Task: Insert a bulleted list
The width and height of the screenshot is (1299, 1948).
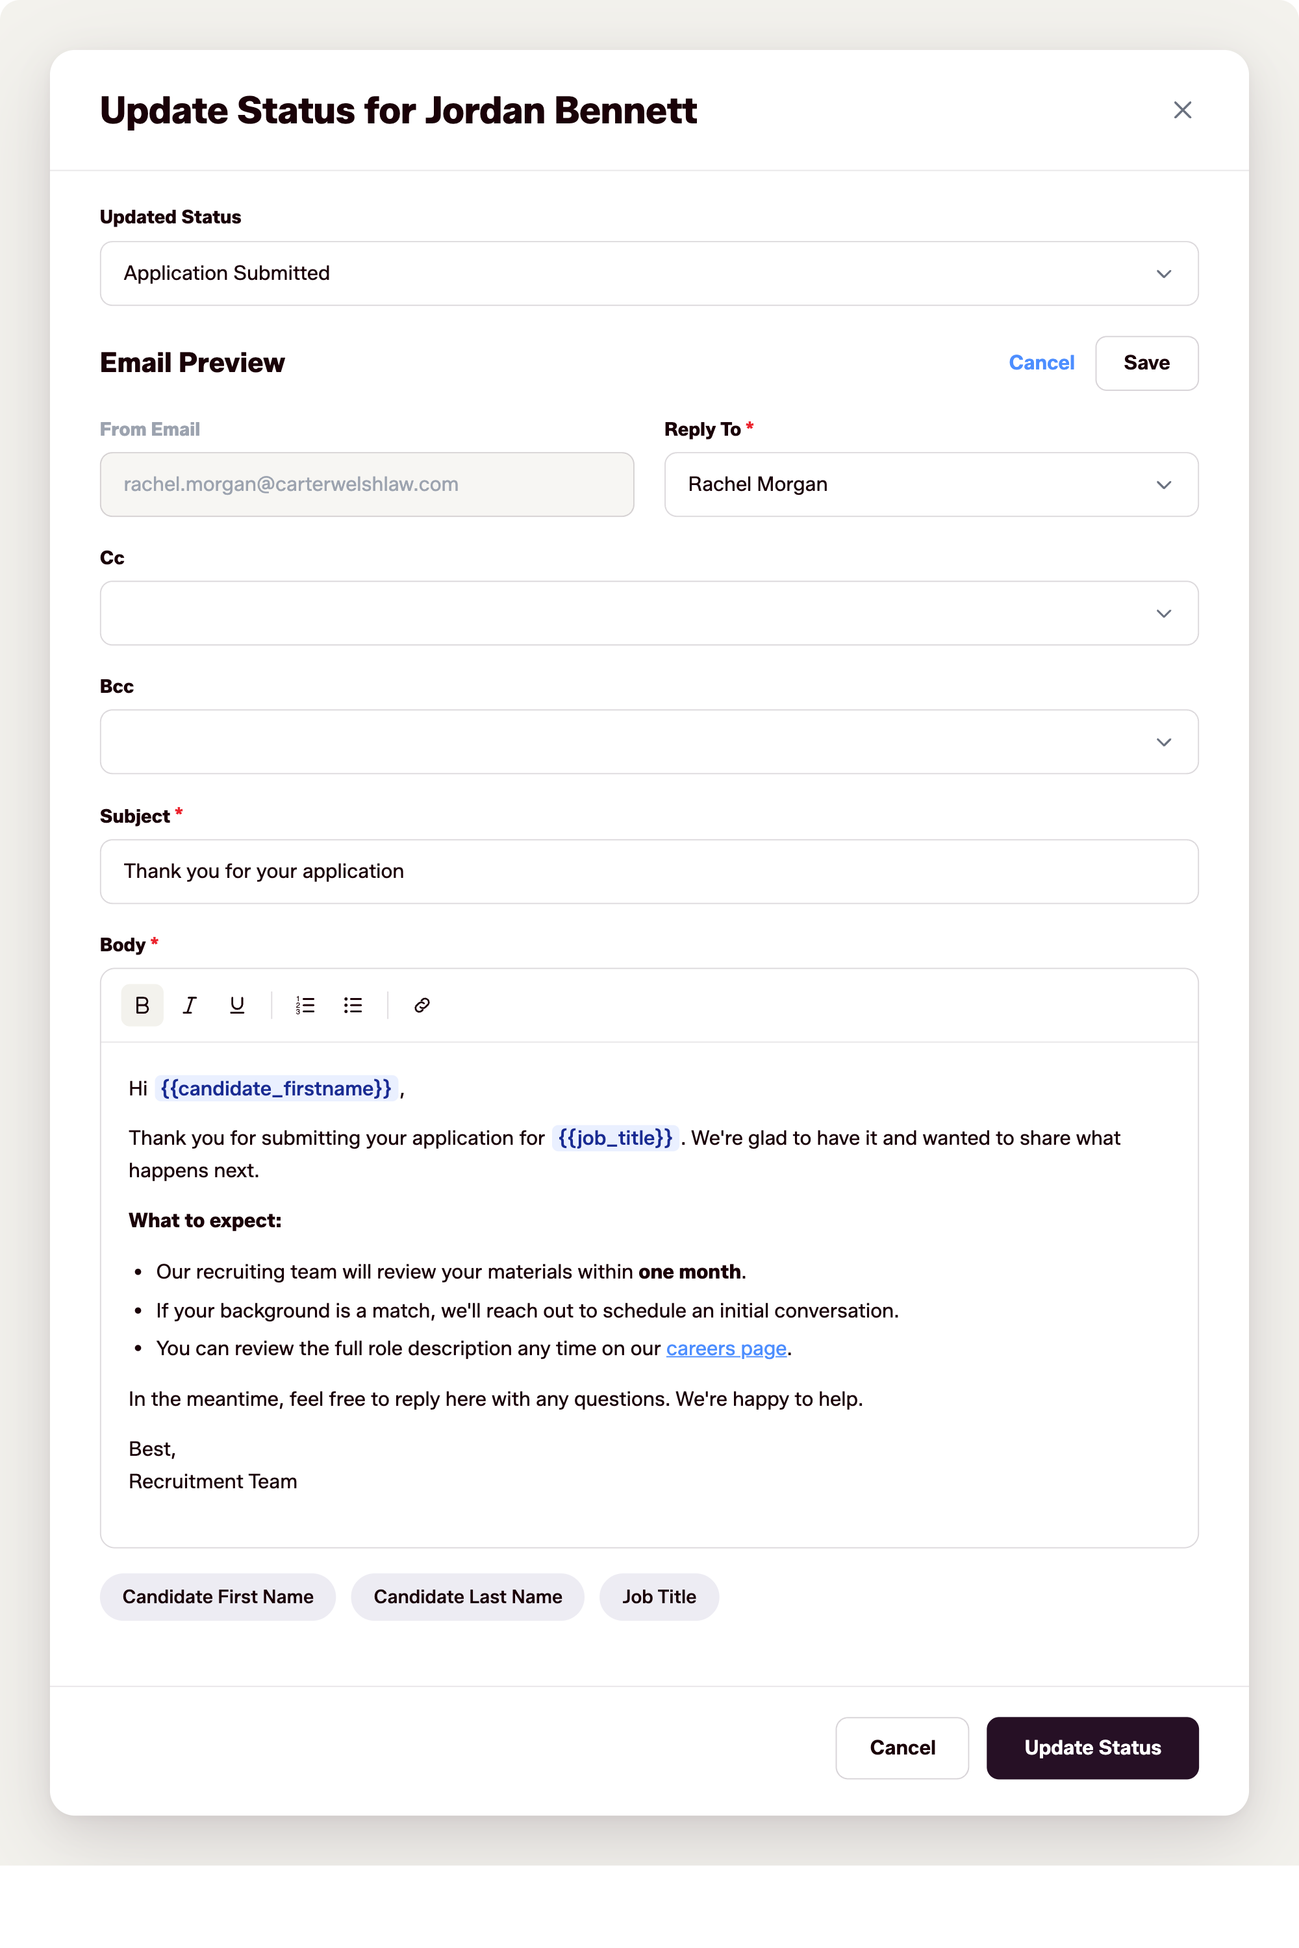Action: [353, 1005]
